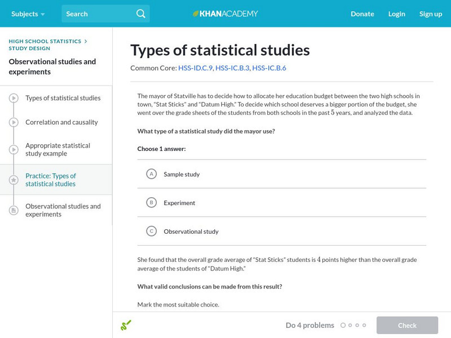Click the Khan Academy logo
The image size is (451, 338).
click(x=225, y=14)
